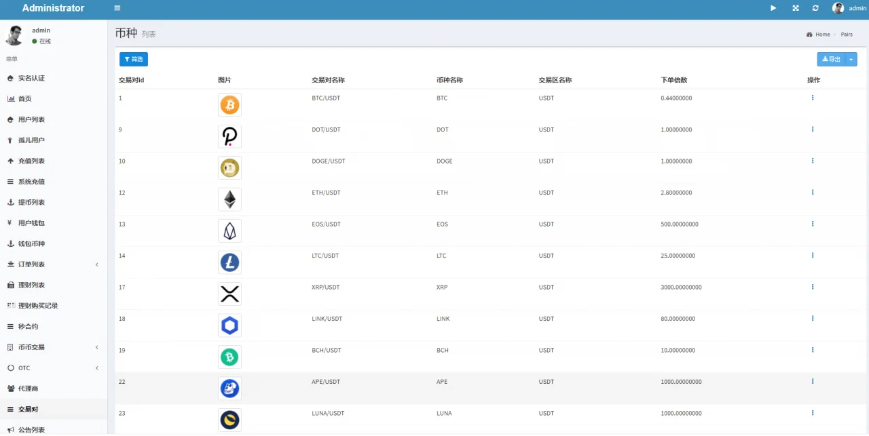The width and height of the screenshot is (869, 436).
Task: Click the fullscreen icon in header
Action: (x=795, y=8)
